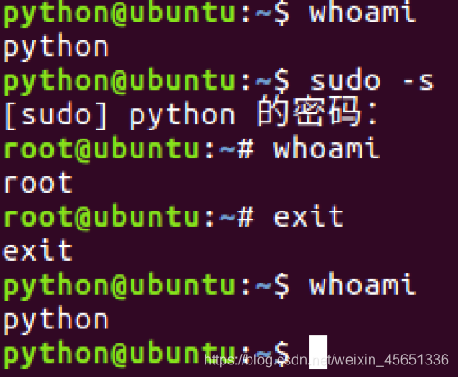Viewport: 458px width, 377px height.
Task: Click the 'exit' output line below root prompt
Action: [x=38, y=250]
